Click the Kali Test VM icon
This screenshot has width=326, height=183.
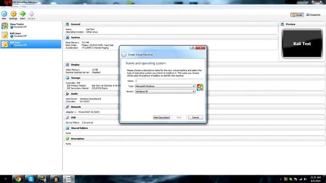[x=5, y=44]
